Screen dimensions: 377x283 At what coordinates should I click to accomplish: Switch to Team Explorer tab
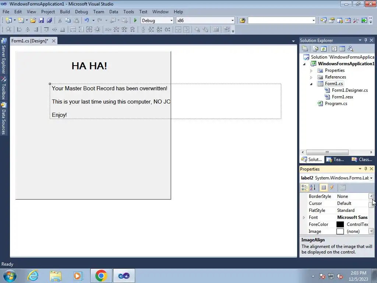[335, 160]
